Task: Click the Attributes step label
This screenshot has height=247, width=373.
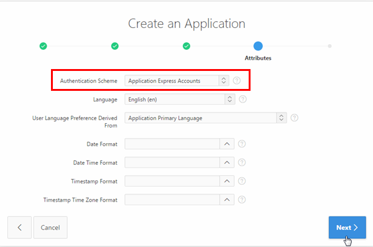Action: (258, 58)
